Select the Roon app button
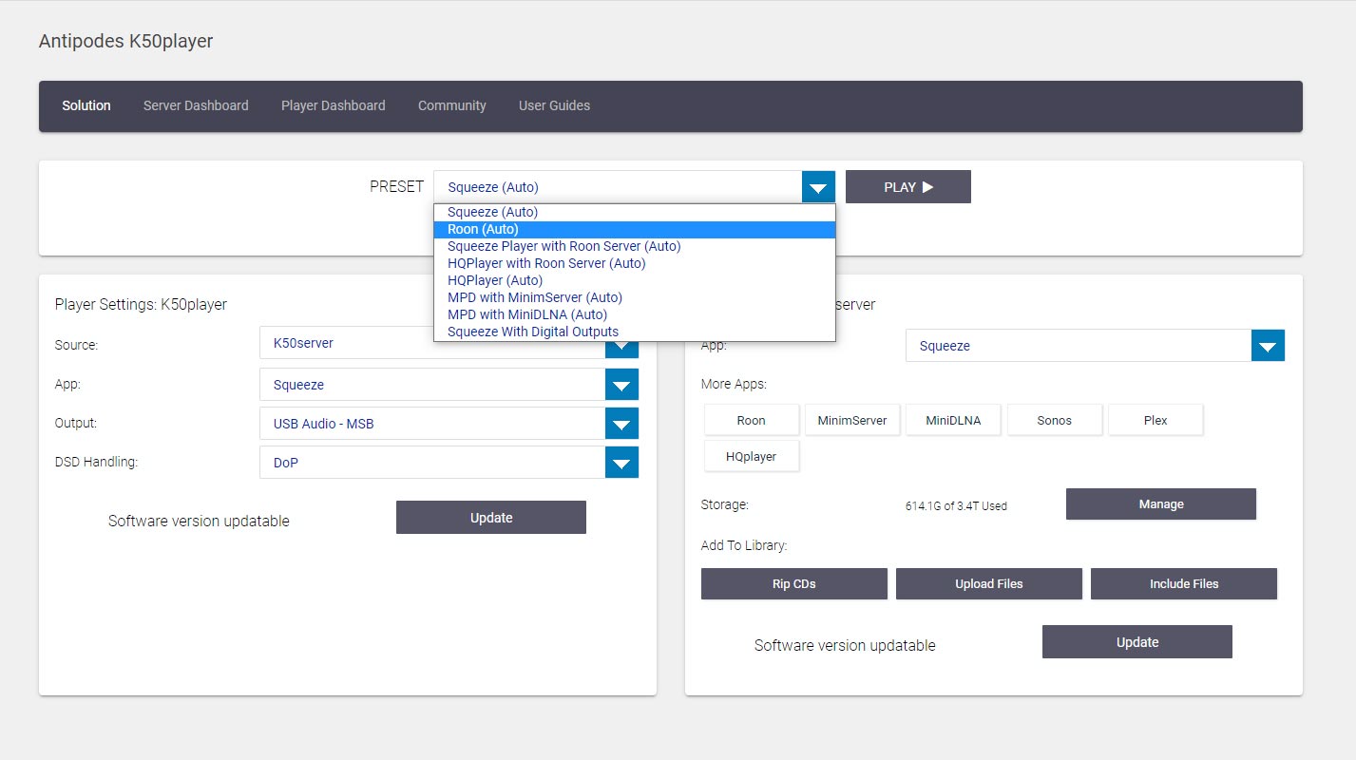This screenshot has height=760, width=1356. (x=751, y=420)
